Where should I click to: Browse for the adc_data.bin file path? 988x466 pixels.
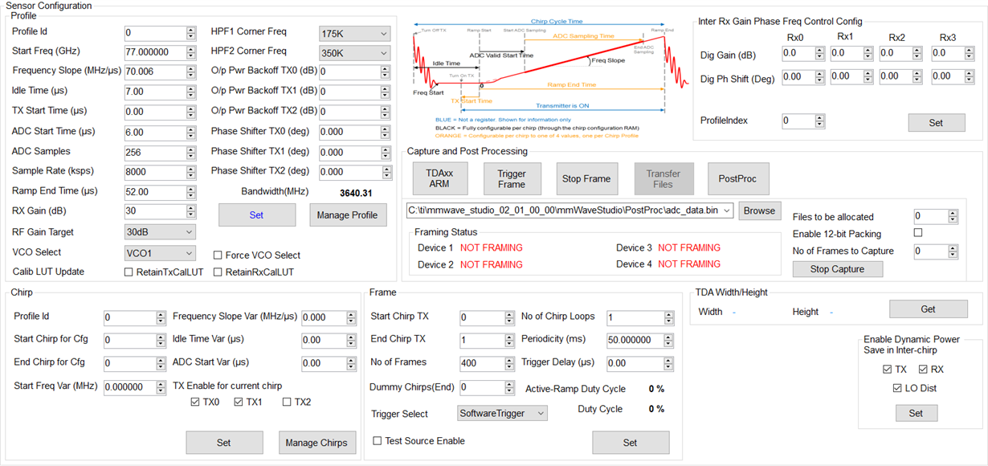click(x=759, y=211)
